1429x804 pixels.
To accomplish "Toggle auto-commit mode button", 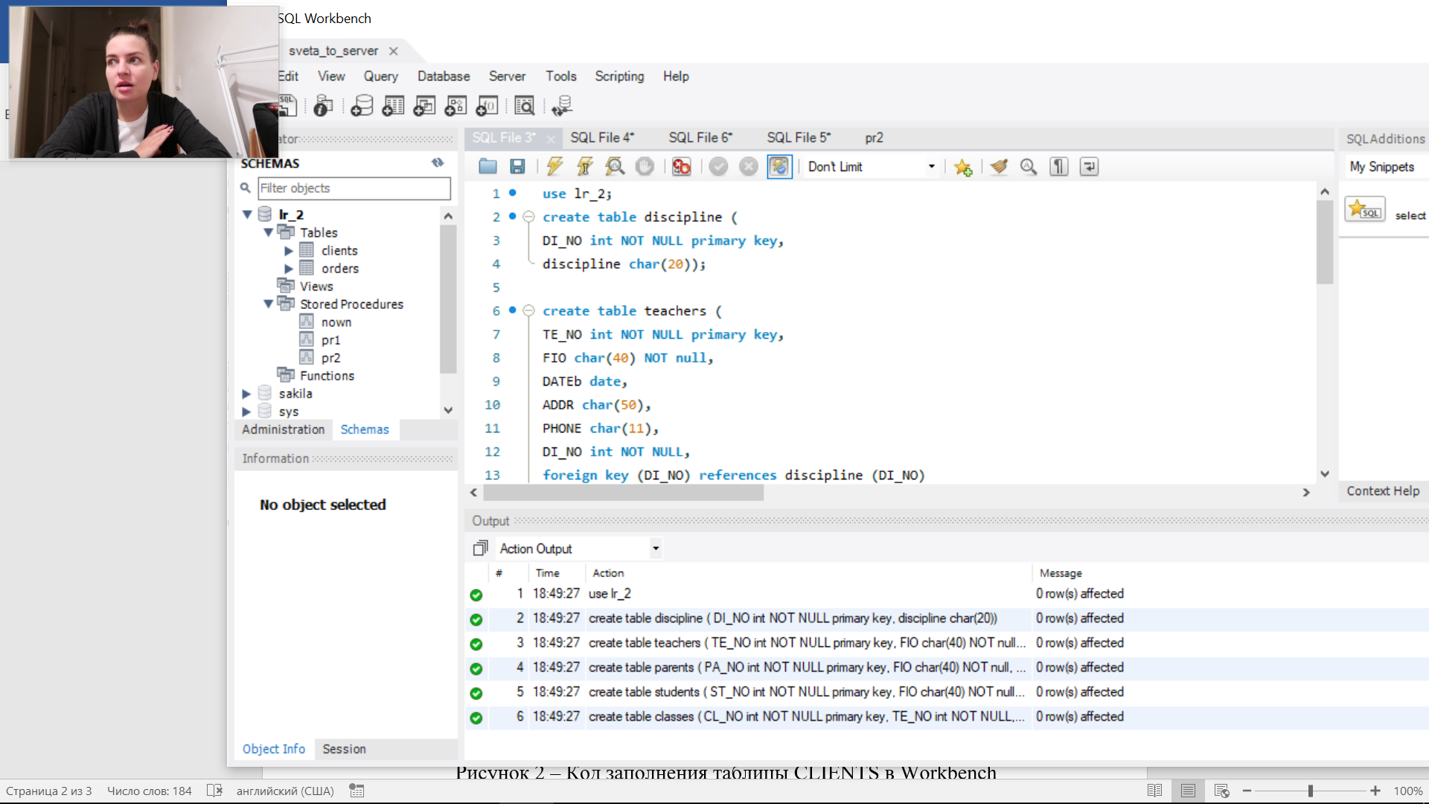I will (779, 167).
